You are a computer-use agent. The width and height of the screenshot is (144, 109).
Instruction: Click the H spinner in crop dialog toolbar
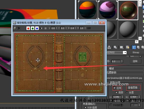85,28
